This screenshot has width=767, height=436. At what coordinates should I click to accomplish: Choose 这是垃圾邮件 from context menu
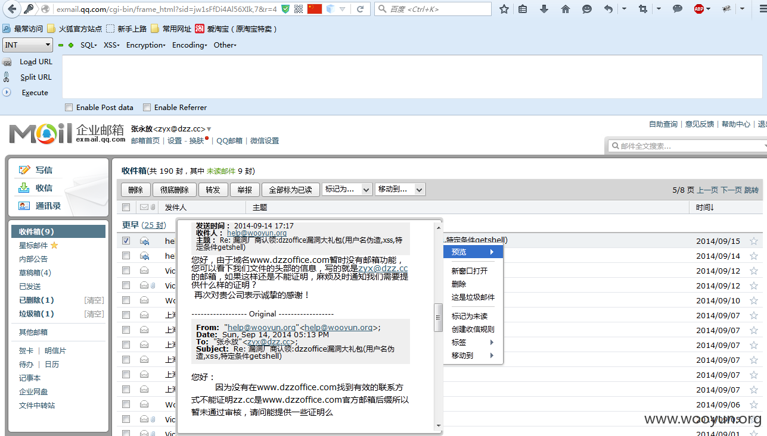coord(473,297)
